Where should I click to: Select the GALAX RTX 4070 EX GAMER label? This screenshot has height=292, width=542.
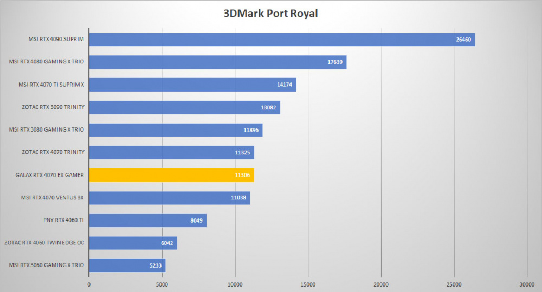(x=50, y=175)
